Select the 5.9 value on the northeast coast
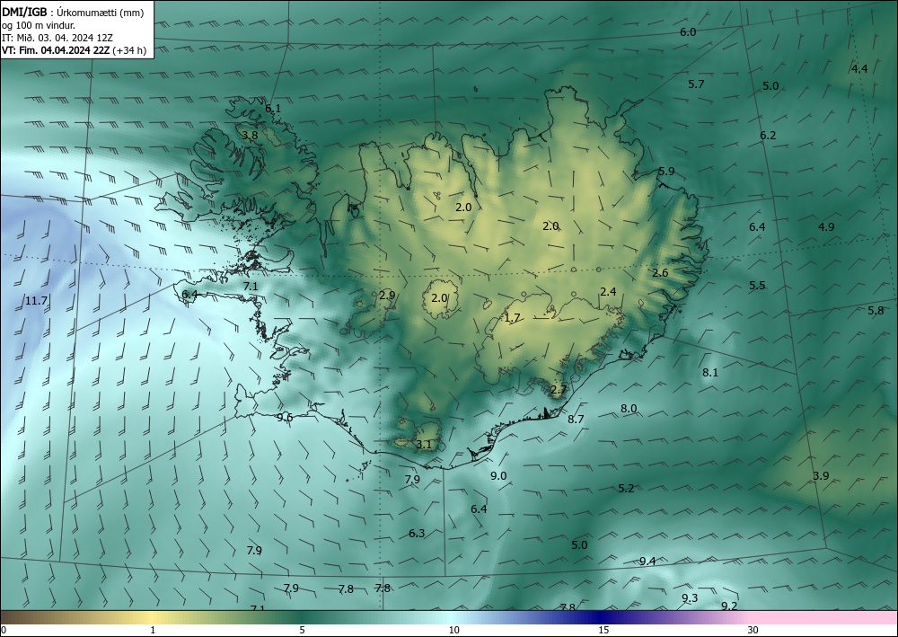 point(666,172)
